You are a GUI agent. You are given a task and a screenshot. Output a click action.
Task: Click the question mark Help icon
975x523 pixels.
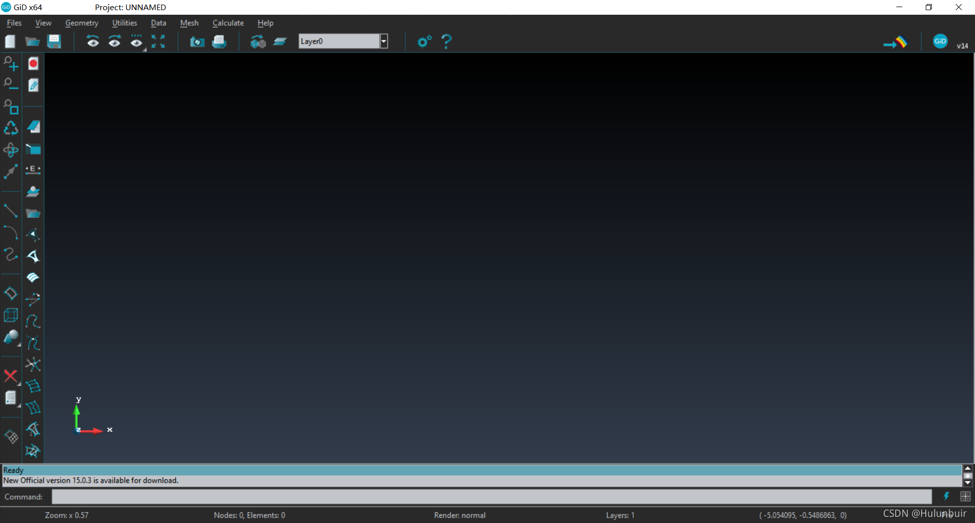coord(446,41)
